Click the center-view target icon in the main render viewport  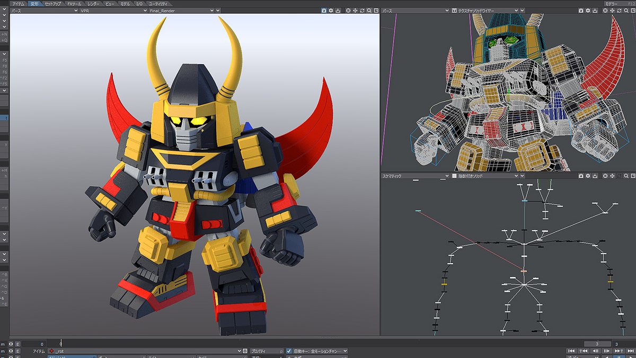pyautogui.click(x=348, y=10)
